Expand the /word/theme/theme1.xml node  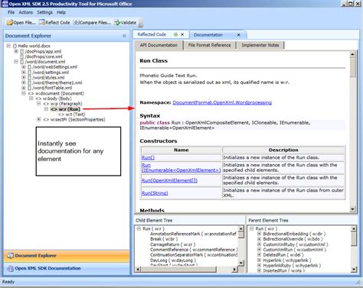tap(24, 83)
